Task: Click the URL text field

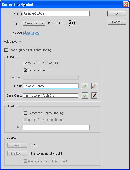Action: (56, 127)
